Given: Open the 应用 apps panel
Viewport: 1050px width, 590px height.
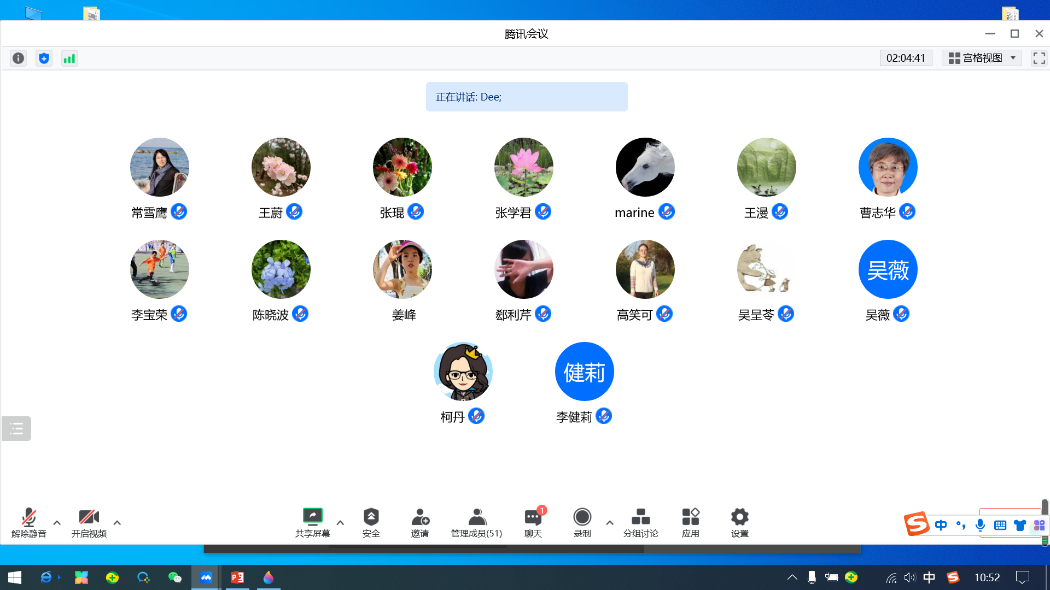Looking at the screenshot, I should click(x=691, y=523).
